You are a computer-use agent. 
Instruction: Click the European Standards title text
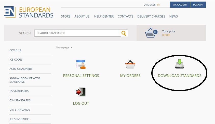(36, 12)
